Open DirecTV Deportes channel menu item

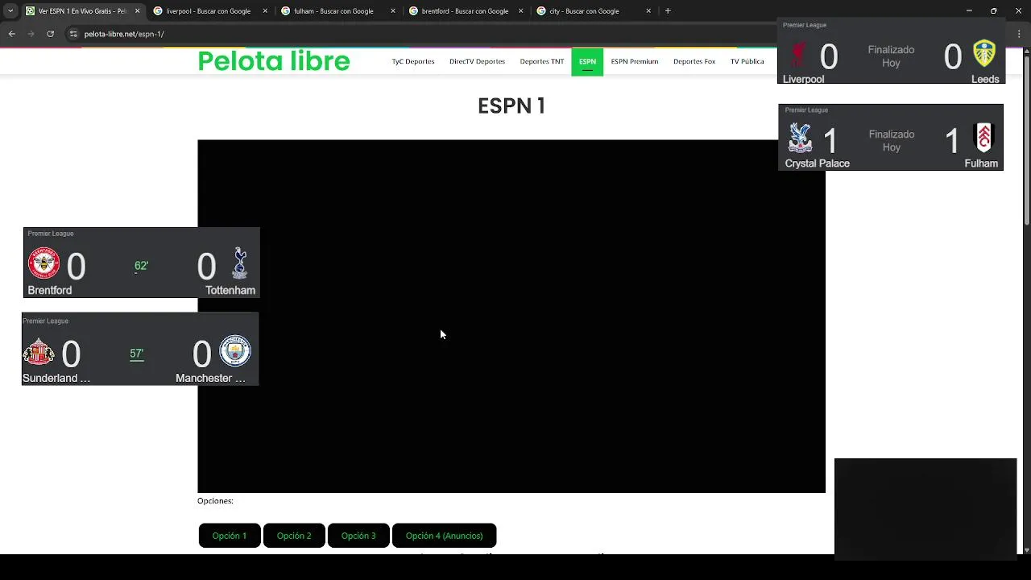click(477, 61)
